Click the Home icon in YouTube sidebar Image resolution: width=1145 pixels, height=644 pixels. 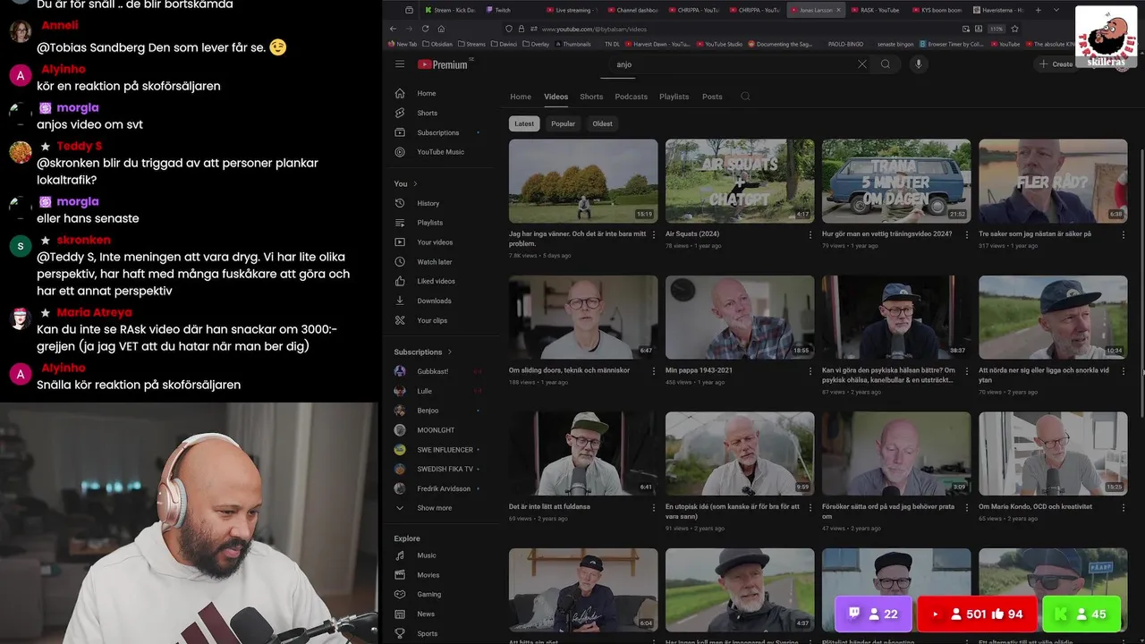click(x=400, y=93)
